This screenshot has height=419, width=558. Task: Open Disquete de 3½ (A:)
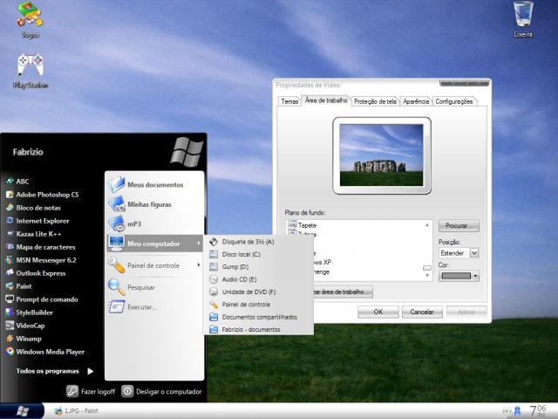[258, 242]
